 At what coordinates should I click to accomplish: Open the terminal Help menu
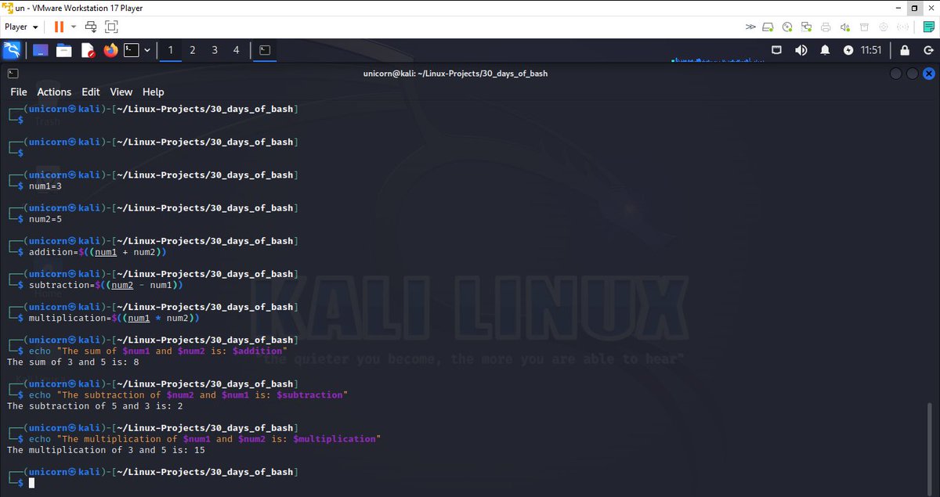coord(154,92)
